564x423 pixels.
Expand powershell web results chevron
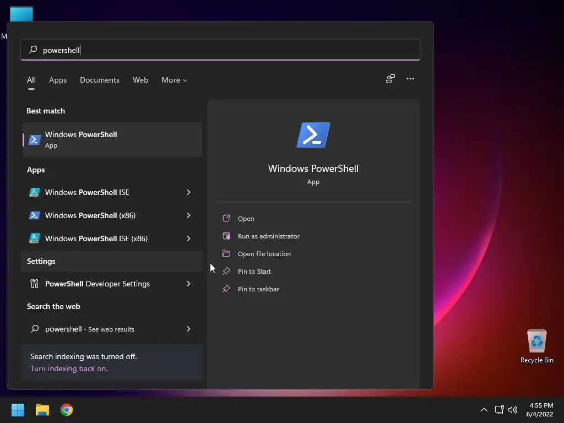(188, 329)
